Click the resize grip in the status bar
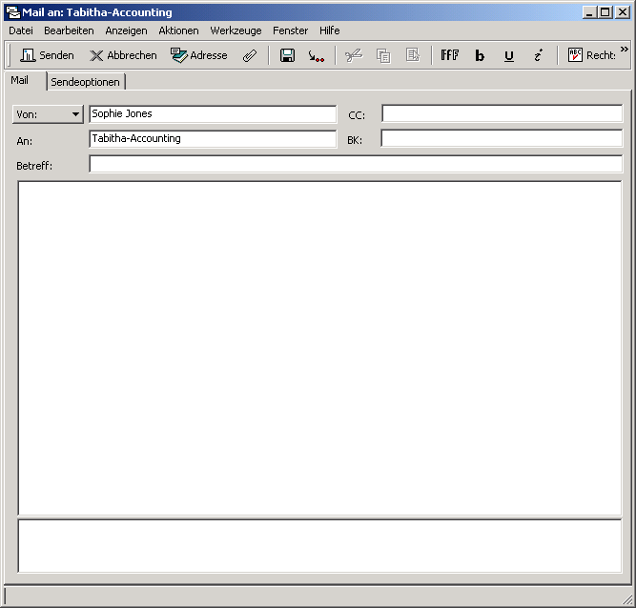The image size is (636, 608). coord(626,599)
